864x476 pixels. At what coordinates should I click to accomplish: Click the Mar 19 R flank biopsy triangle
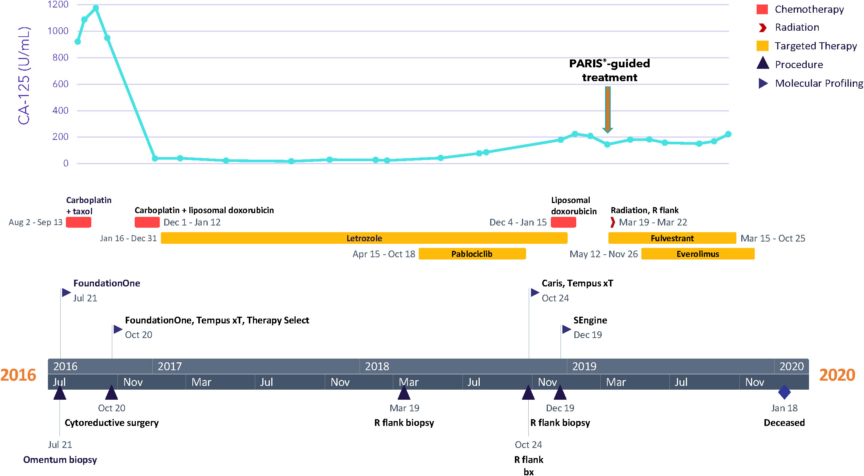[x=404, y=393]
